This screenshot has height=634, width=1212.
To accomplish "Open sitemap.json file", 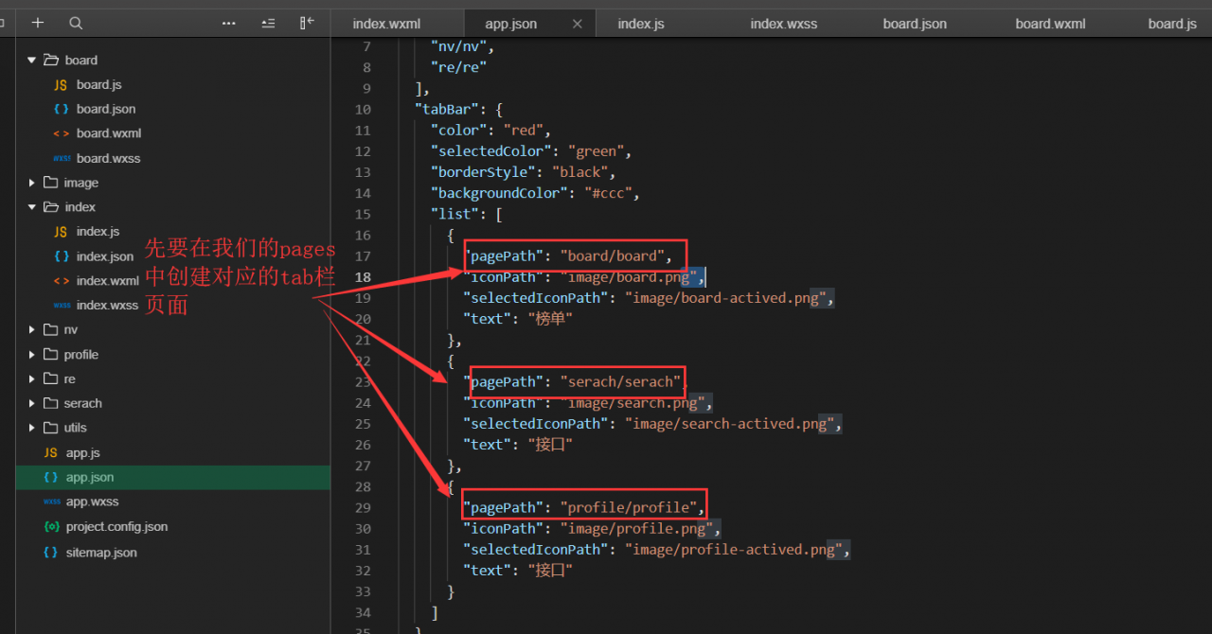I will click(x=101, y=551).
